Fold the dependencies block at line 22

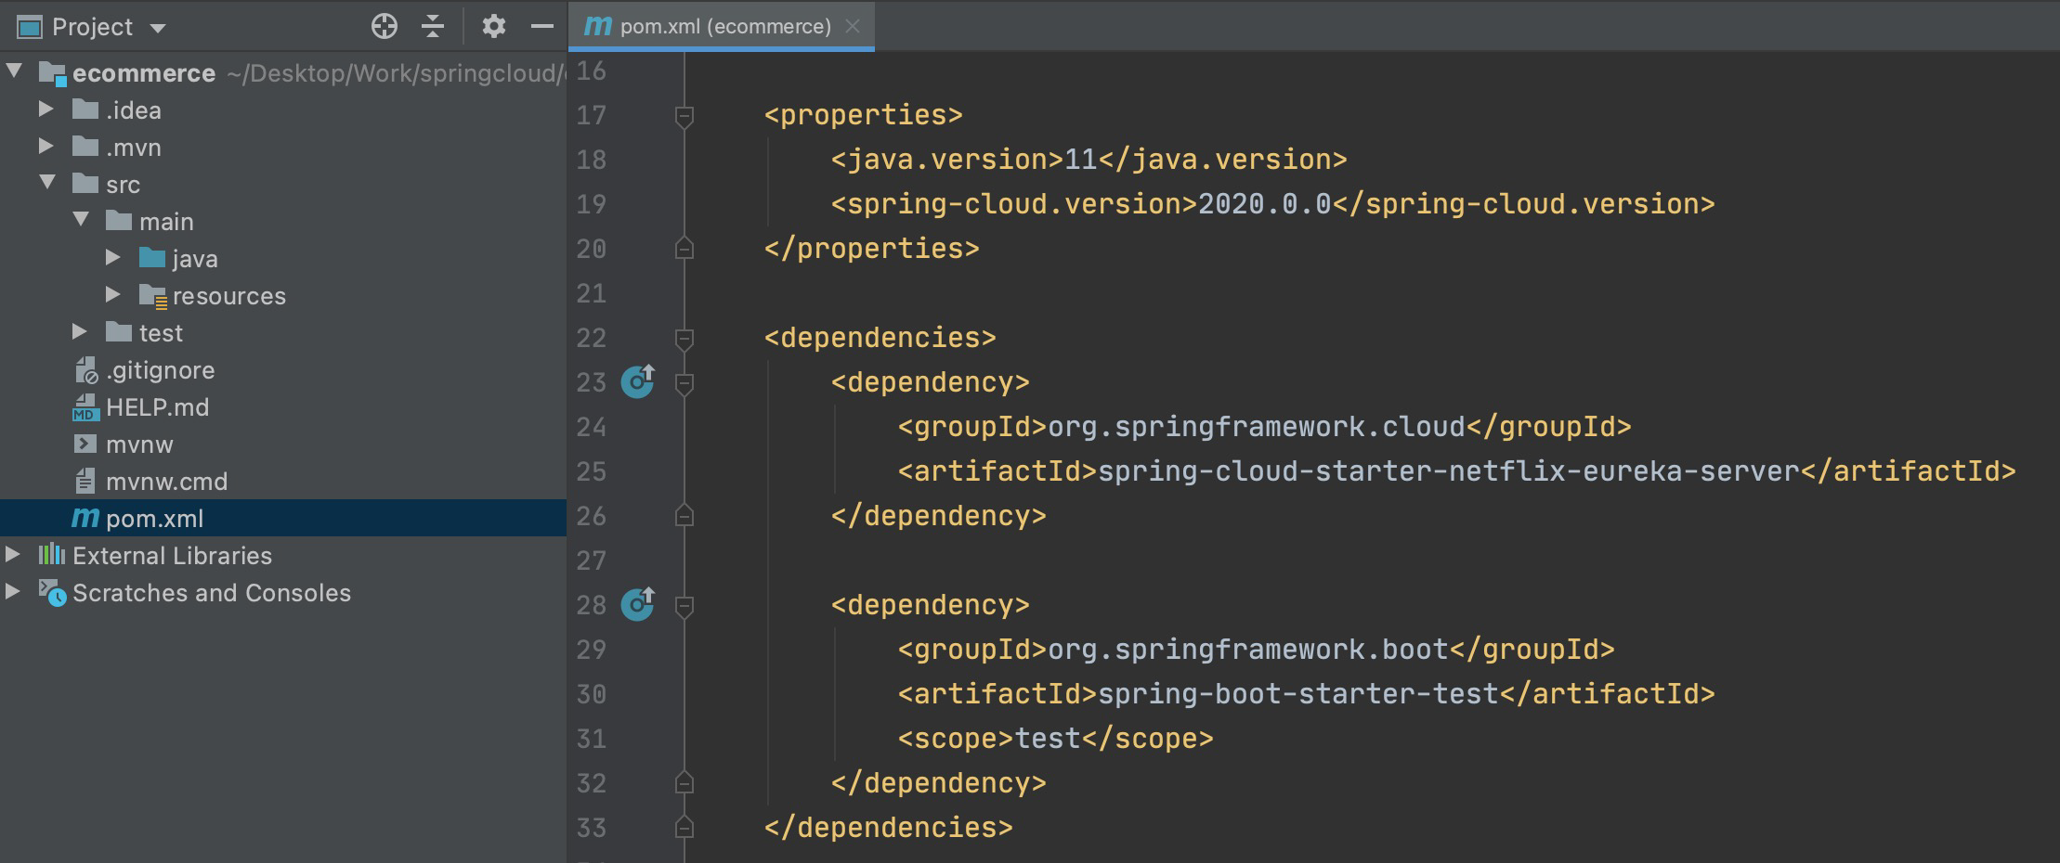[x=684, y=340]
